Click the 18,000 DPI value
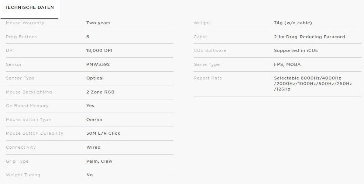 click(x=99, y=50)
